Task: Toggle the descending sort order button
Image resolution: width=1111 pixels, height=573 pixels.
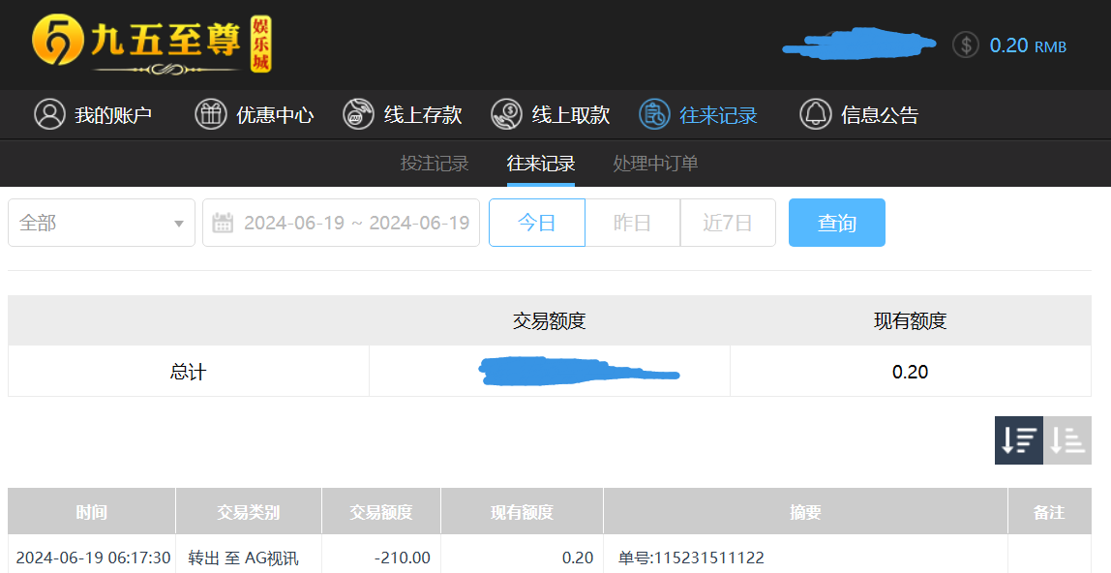Action: [x=1018, y=440]
